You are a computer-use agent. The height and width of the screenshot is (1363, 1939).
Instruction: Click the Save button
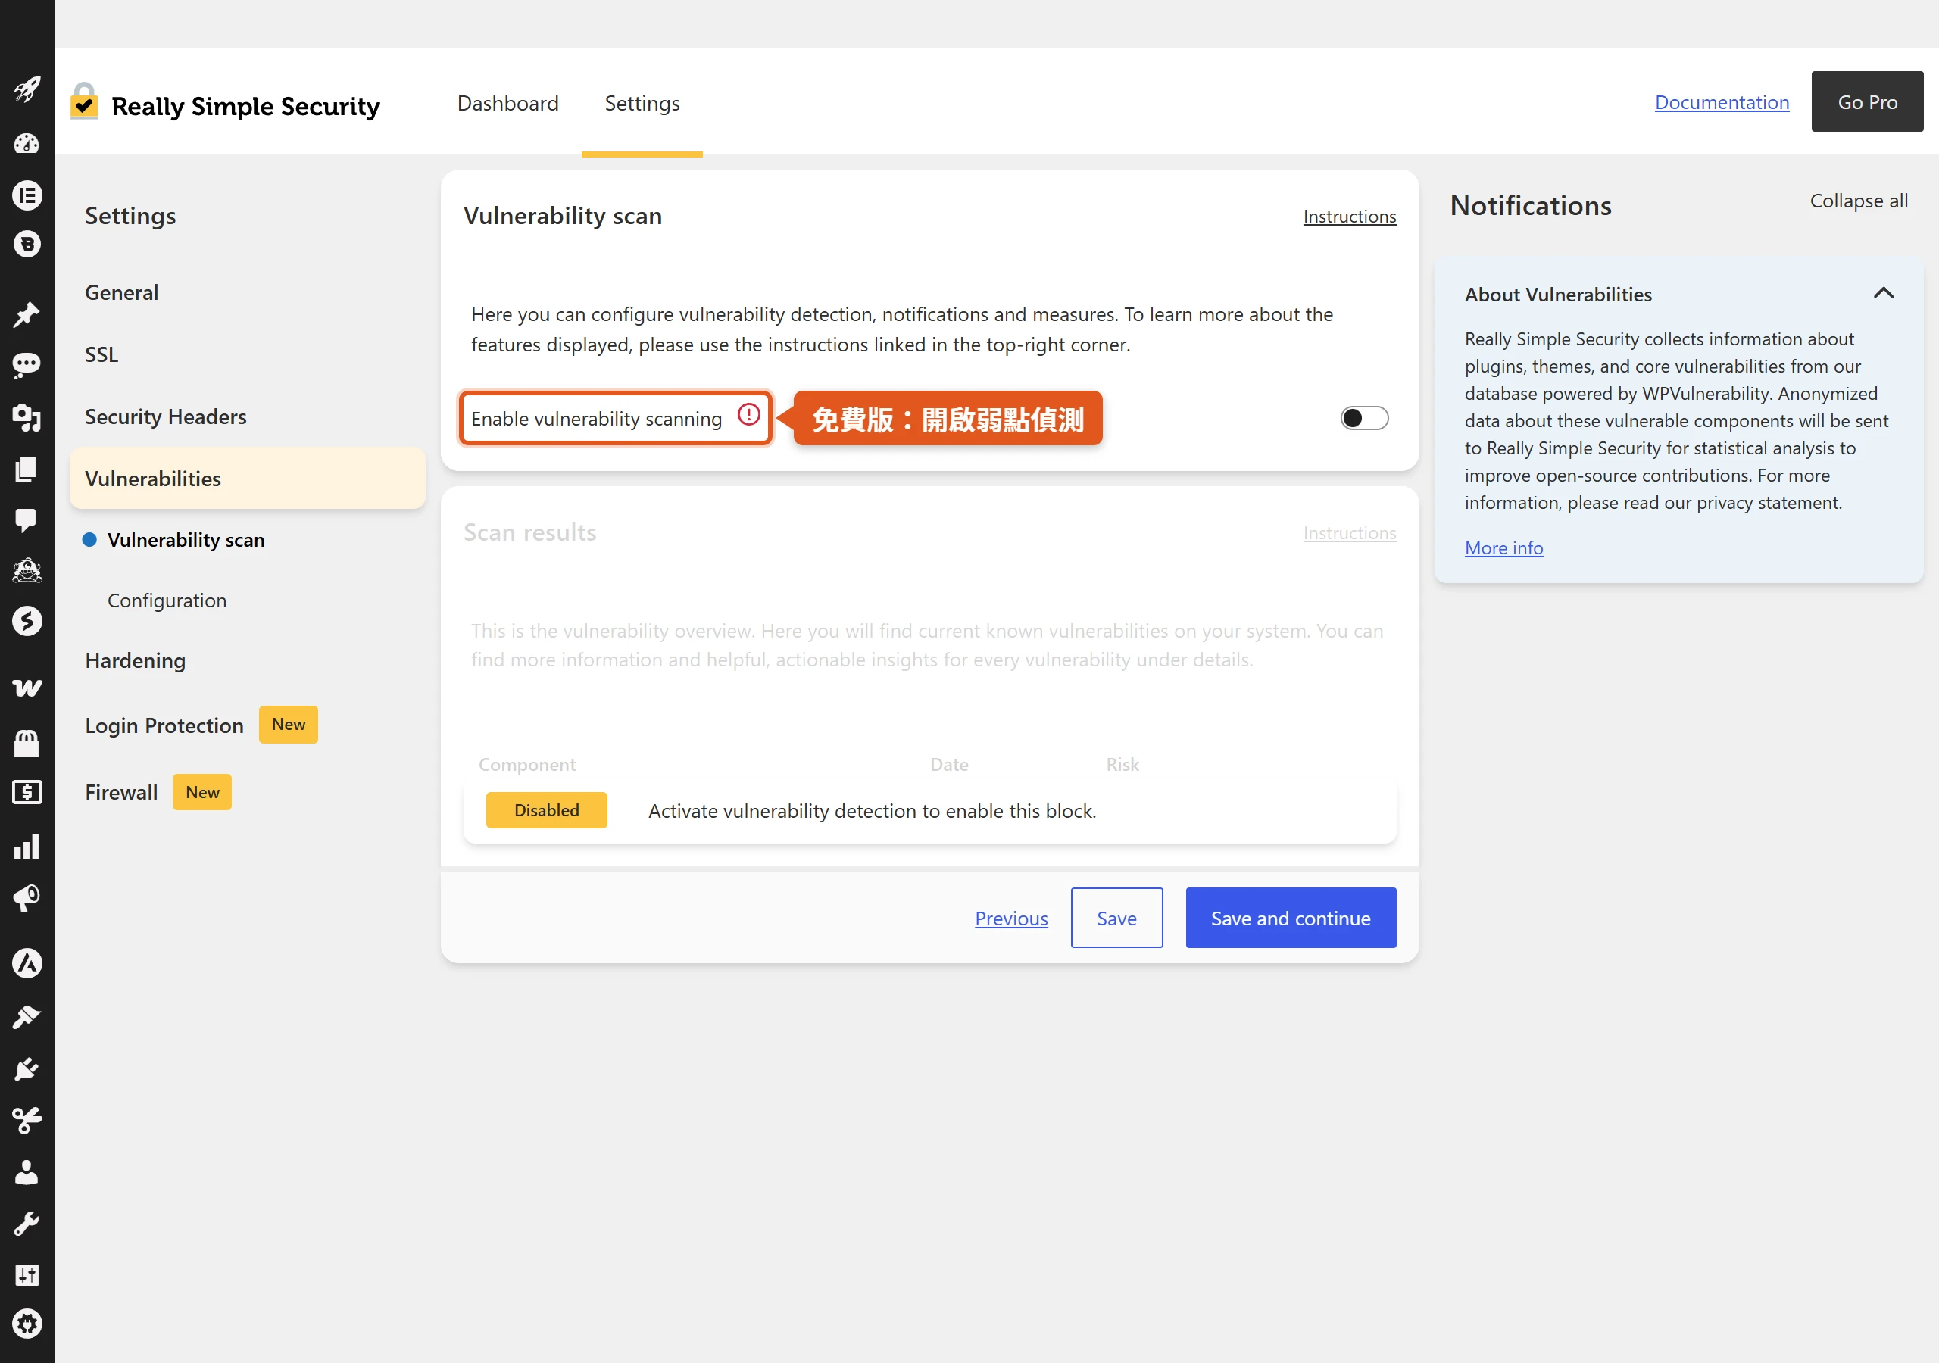1116,918
